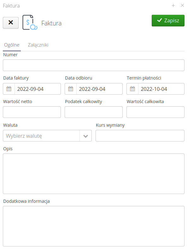Click the Podatek całkowity field
187x249 pixels.
[94, 112]
